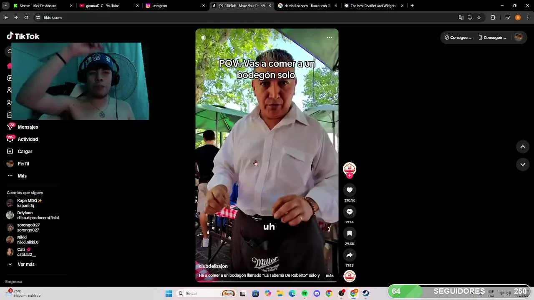Mute the TikTok tab via its speaker icon
This screenshot has width=534, height=300.
[x=263, y=6]
